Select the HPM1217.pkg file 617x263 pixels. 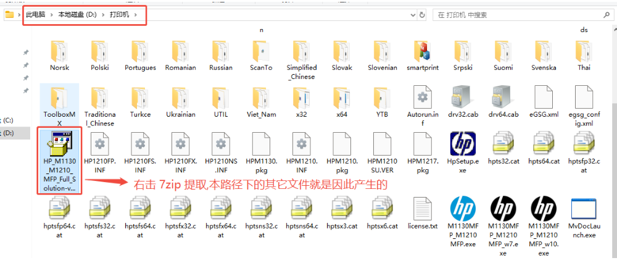(422, 153)
